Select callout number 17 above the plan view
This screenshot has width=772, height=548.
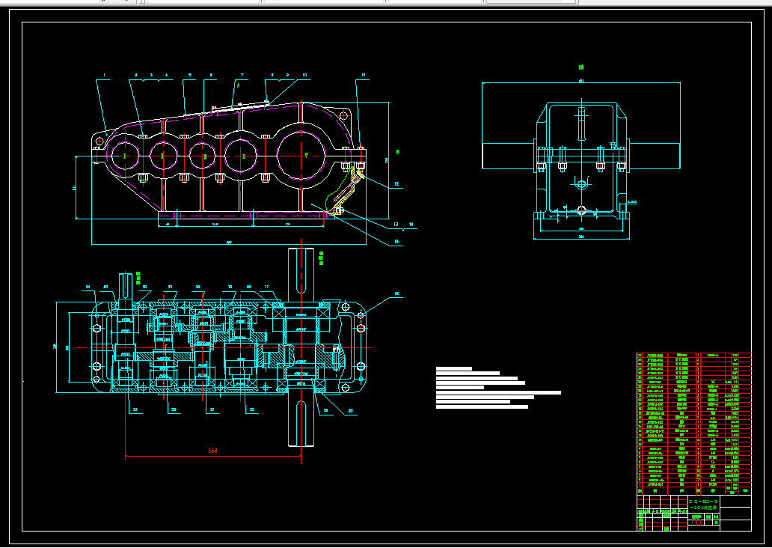(267, 287)
